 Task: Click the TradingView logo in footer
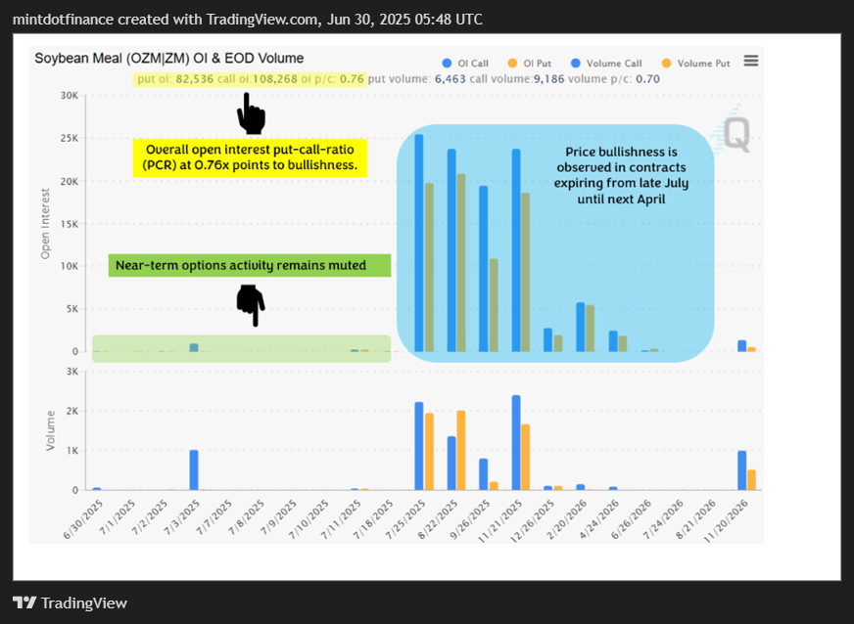pyautogui.click(x=70, y=602)
